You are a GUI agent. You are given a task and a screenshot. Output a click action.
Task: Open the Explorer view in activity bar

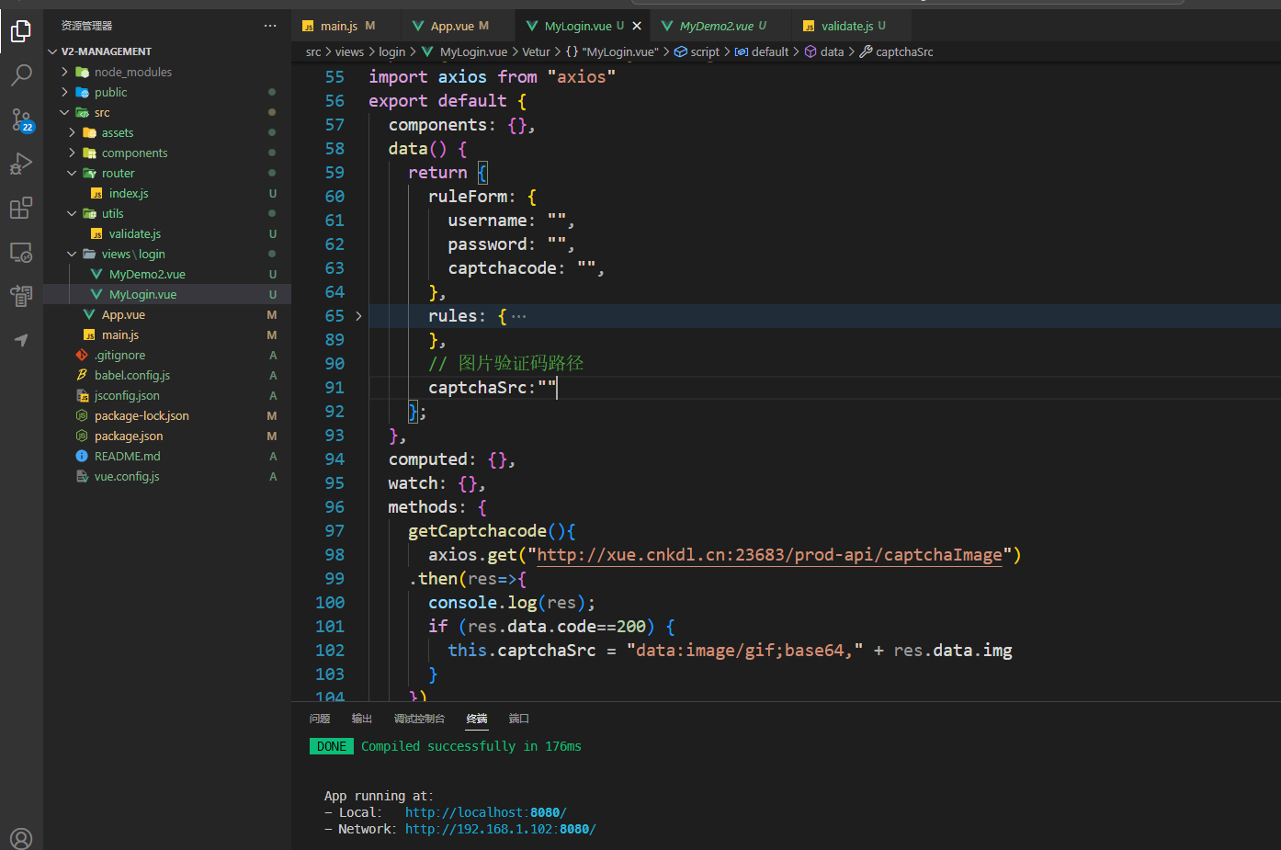pyautogui.click(x=21, y=32)
